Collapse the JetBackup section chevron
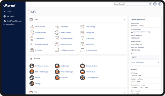 click(125, 59)
